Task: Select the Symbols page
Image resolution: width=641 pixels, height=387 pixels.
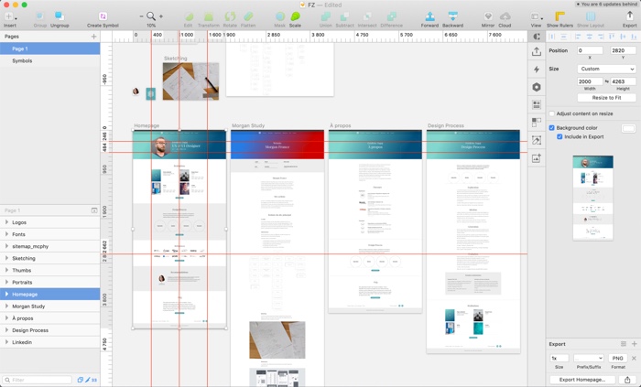Action: (22, 60)
